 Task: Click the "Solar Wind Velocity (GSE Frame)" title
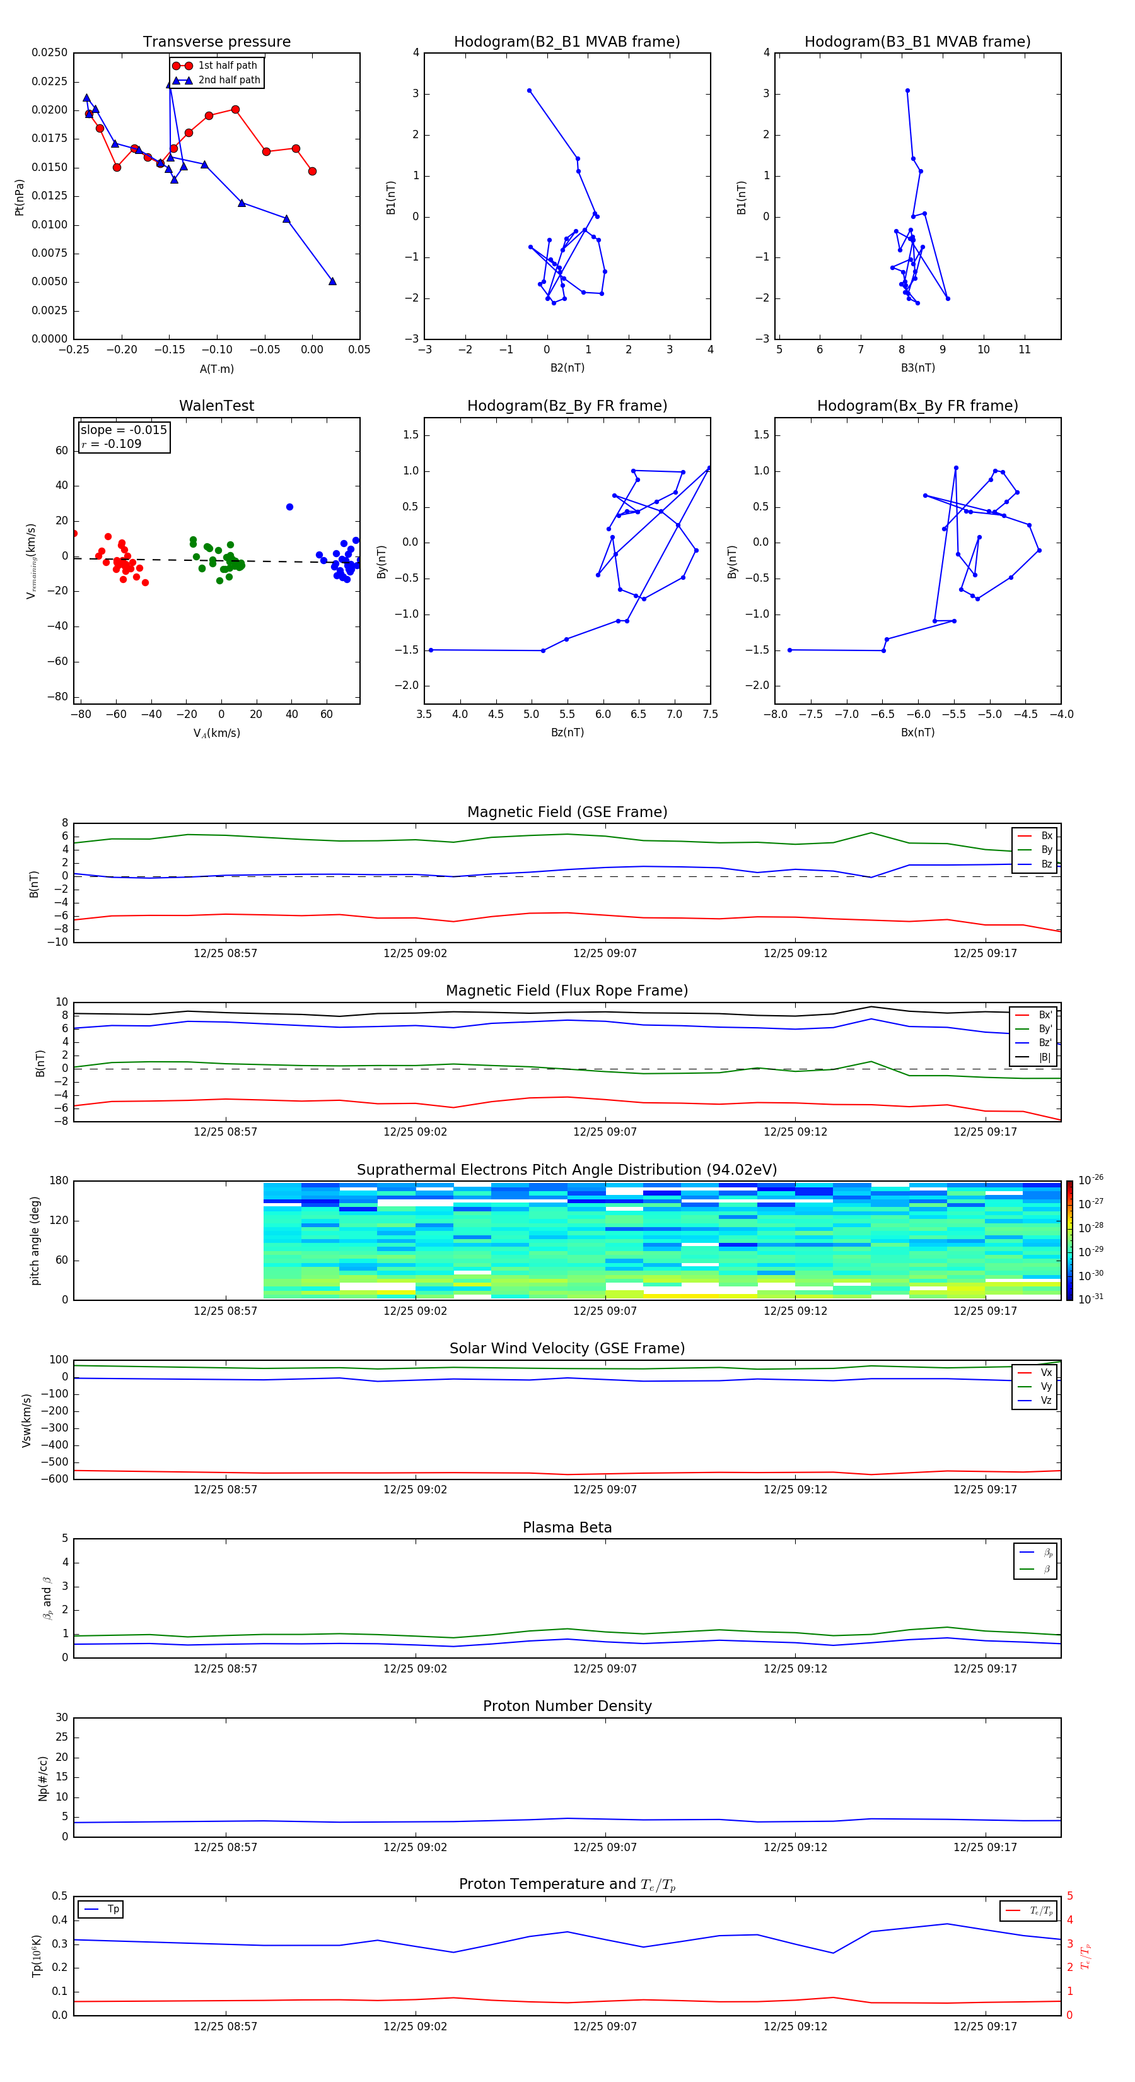567,1349
